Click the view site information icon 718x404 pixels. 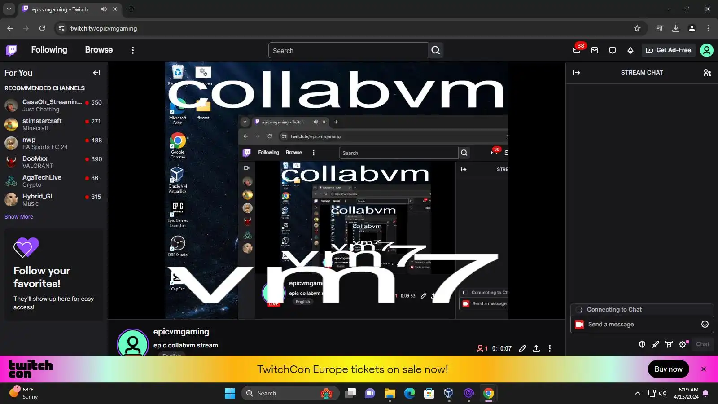tap(61, 28)
